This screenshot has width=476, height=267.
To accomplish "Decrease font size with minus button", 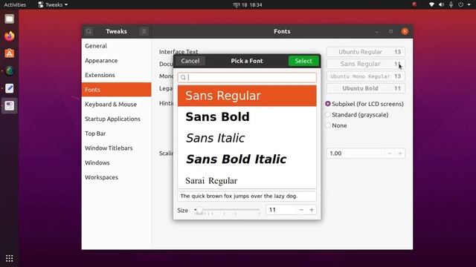I will [301, 210].
